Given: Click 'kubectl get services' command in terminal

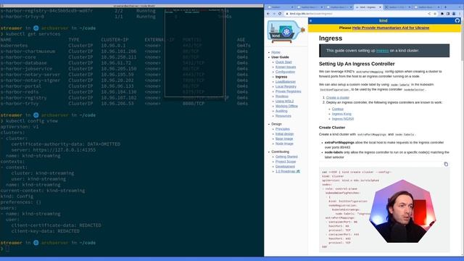Looking at the screenshot, I should pyautogui.click(x=33, y=34).
